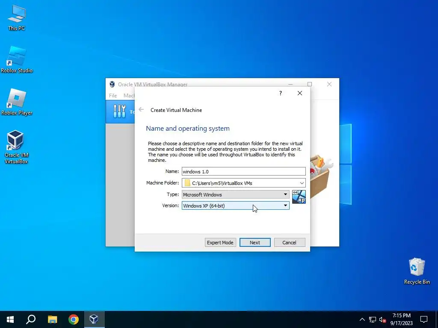Click the VirtualBox Manager title bar icon
Screen dimensions: 438x328
point(112,84)
